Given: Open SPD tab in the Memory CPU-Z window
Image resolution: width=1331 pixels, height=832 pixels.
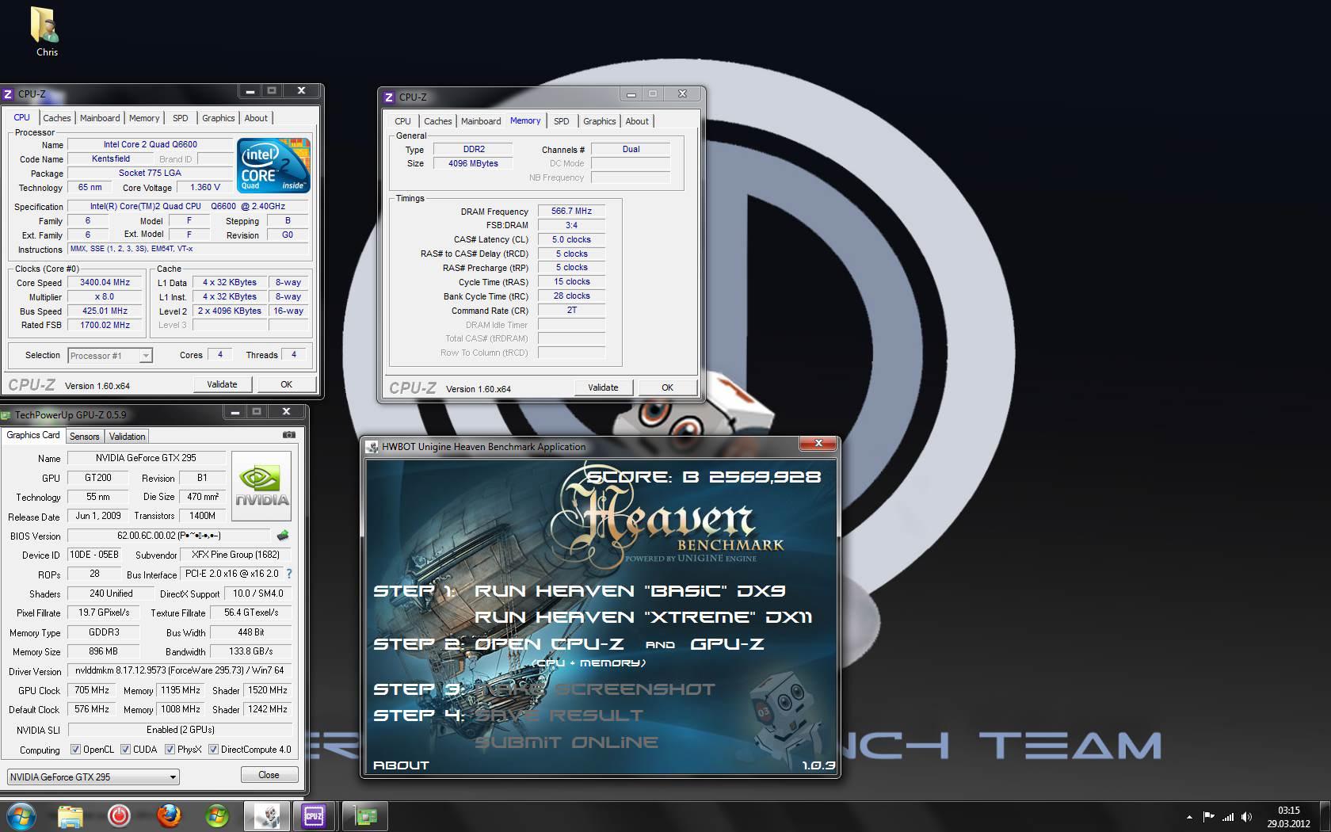Looking at the screenshot, I should (562, 121).
